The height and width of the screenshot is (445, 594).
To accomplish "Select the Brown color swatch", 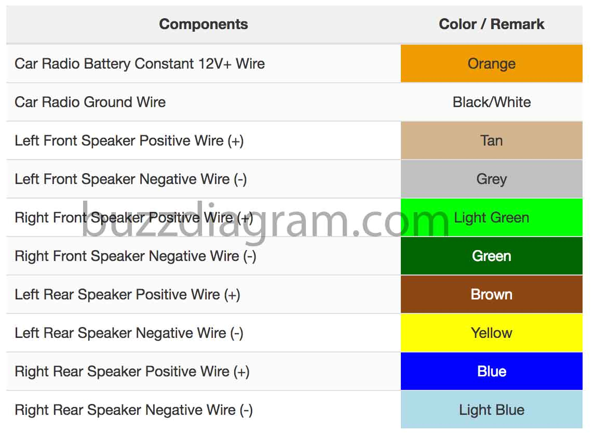I will 491,294.
